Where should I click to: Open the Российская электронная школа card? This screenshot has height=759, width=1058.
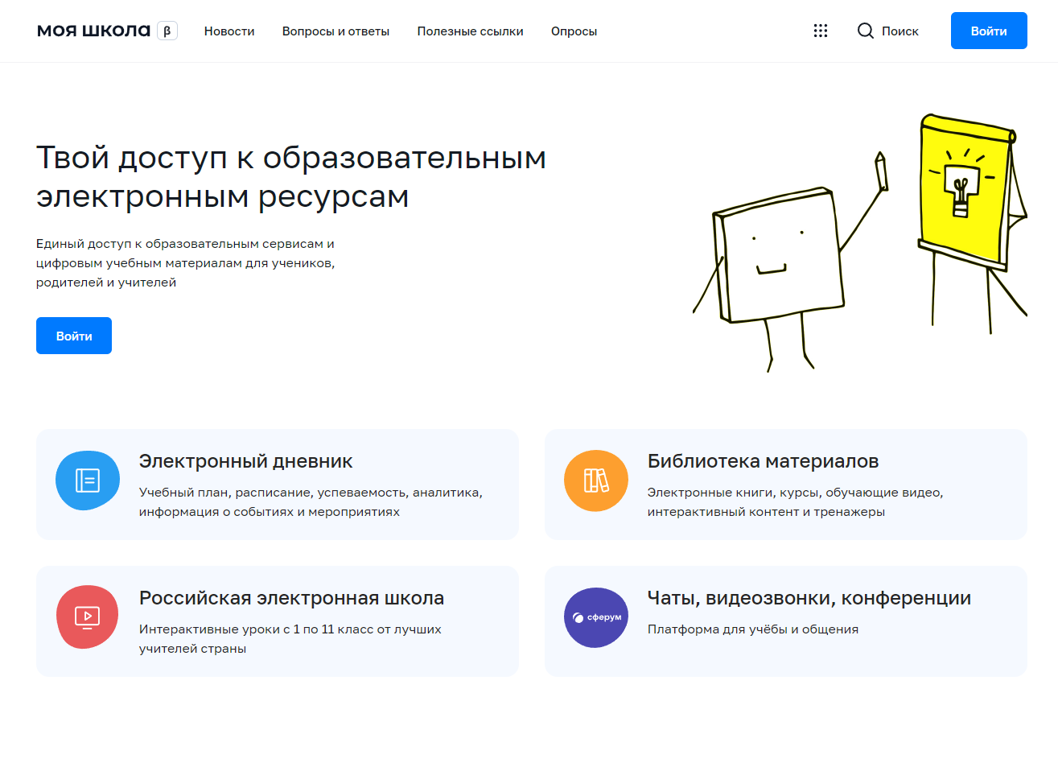coord(278,620)
